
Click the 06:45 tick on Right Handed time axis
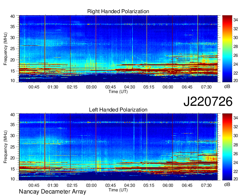point(187,87)
